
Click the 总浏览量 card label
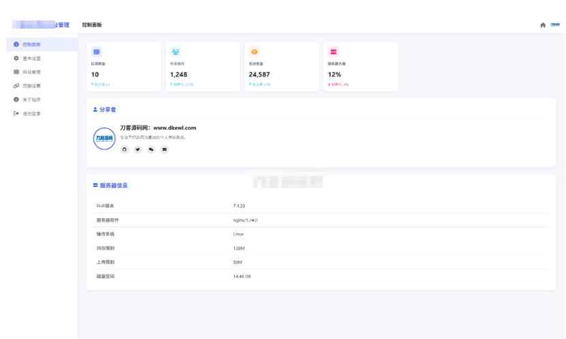point(256,63)
